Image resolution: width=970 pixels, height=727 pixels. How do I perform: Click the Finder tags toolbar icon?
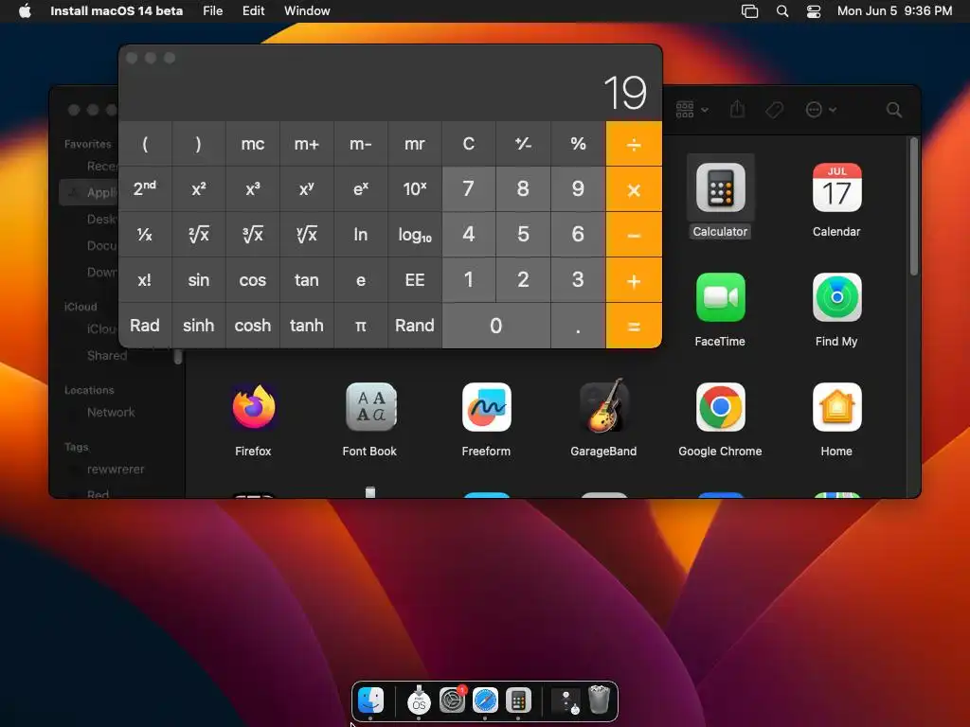pyautogui.click(x=774, y=110)
